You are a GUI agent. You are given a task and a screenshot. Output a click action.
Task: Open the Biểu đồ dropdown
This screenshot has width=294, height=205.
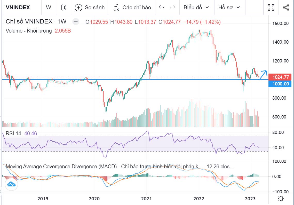coord(196,7)
